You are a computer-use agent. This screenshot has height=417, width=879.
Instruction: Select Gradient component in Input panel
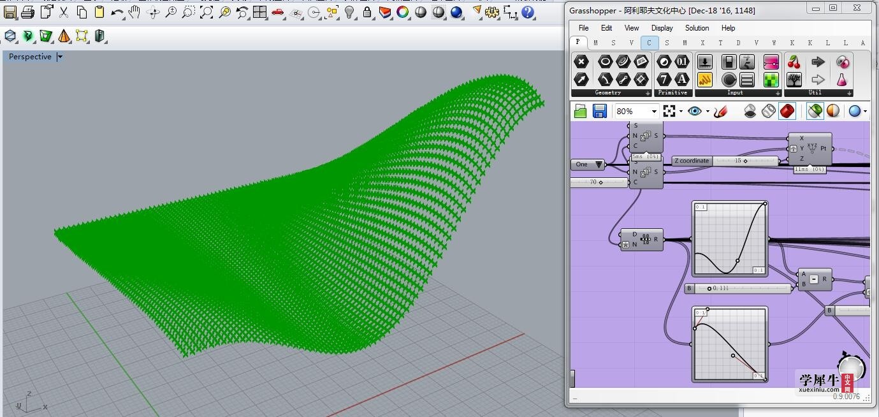point(771,62)
